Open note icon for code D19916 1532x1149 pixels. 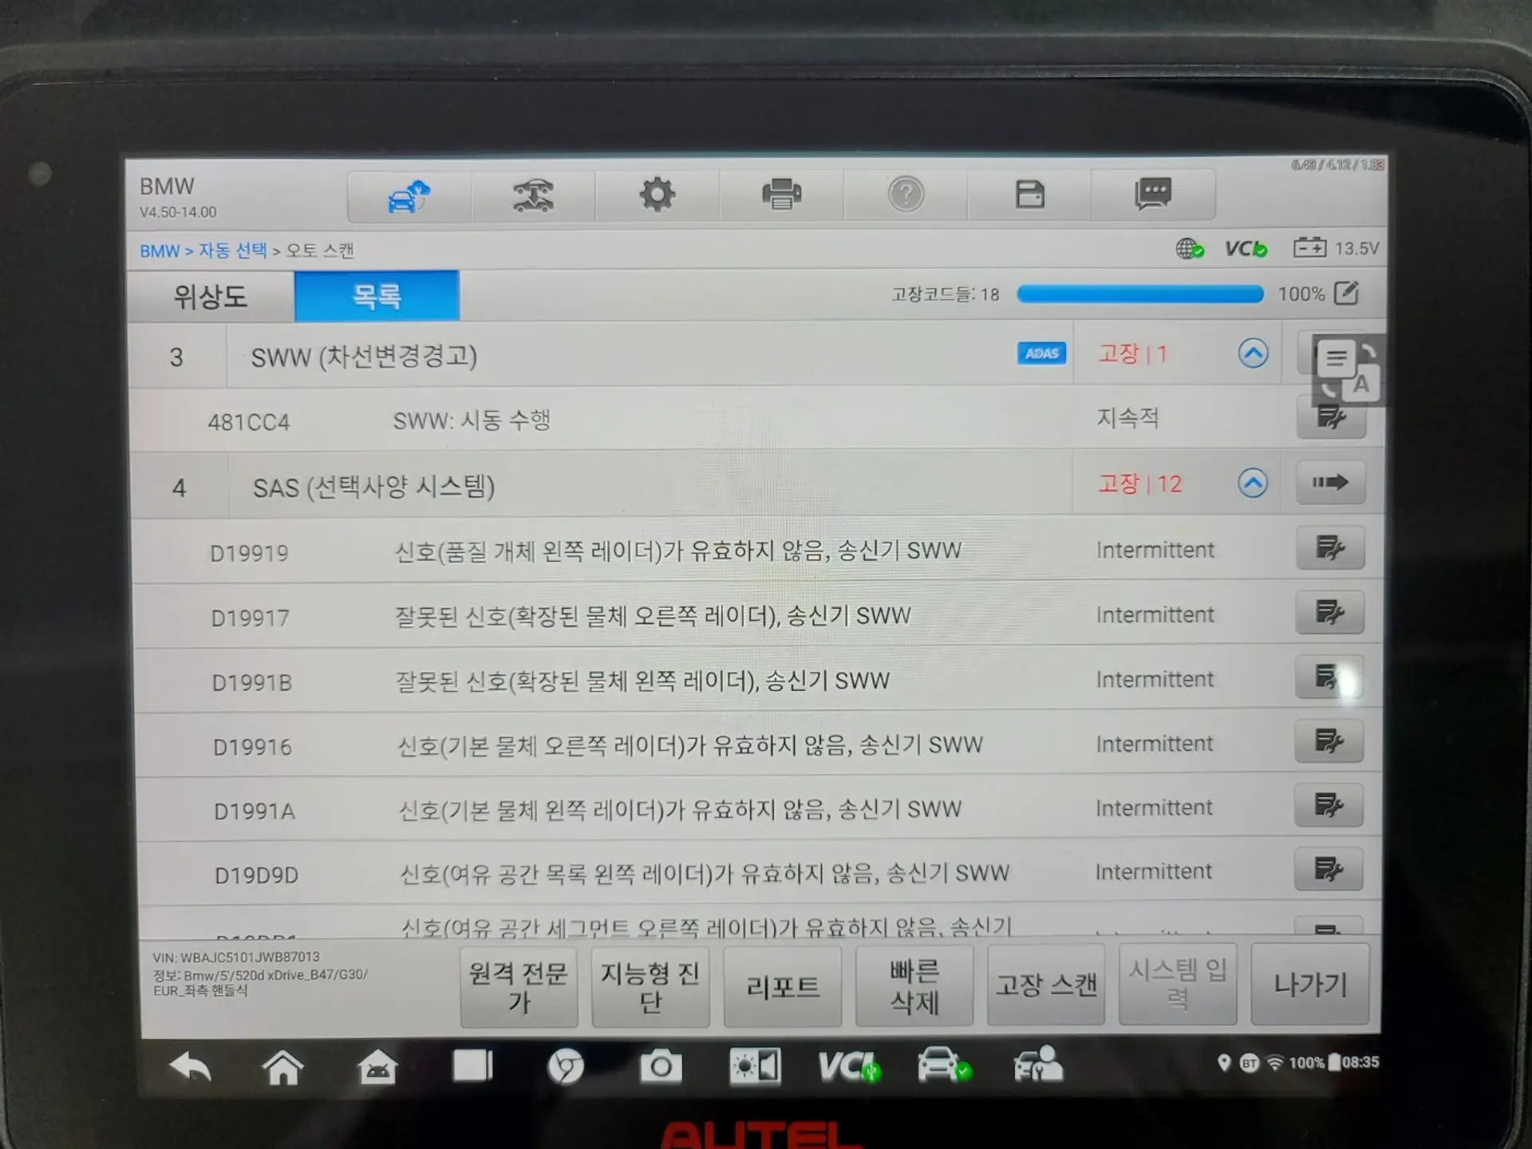[x=1329, y=741]
